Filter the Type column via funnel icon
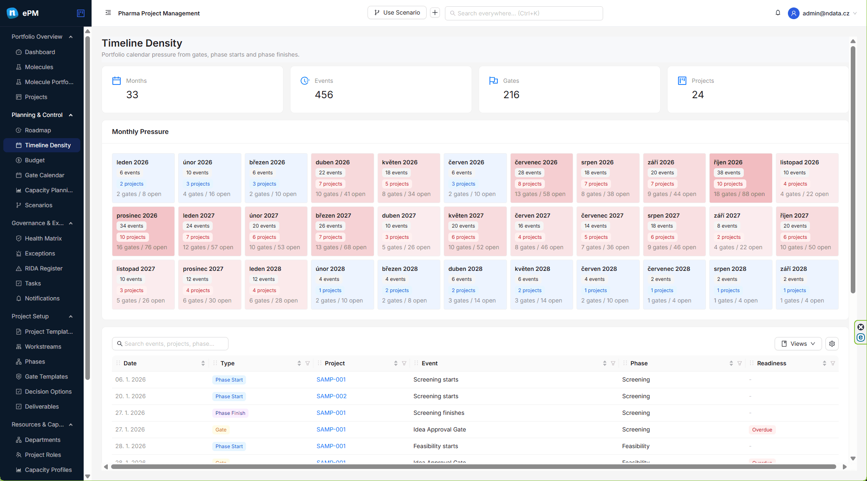867x481 pixels. (308, 363)
